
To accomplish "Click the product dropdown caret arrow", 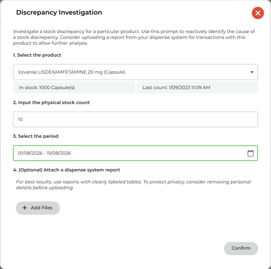I will 252,72.
